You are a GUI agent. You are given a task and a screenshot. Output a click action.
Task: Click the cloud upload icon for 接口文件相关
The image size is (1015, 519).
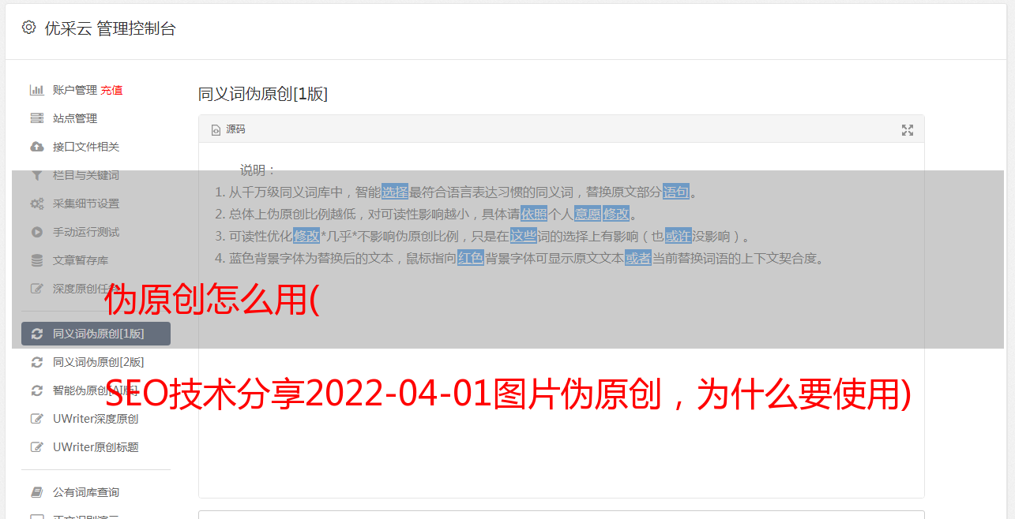pos(36,147)
